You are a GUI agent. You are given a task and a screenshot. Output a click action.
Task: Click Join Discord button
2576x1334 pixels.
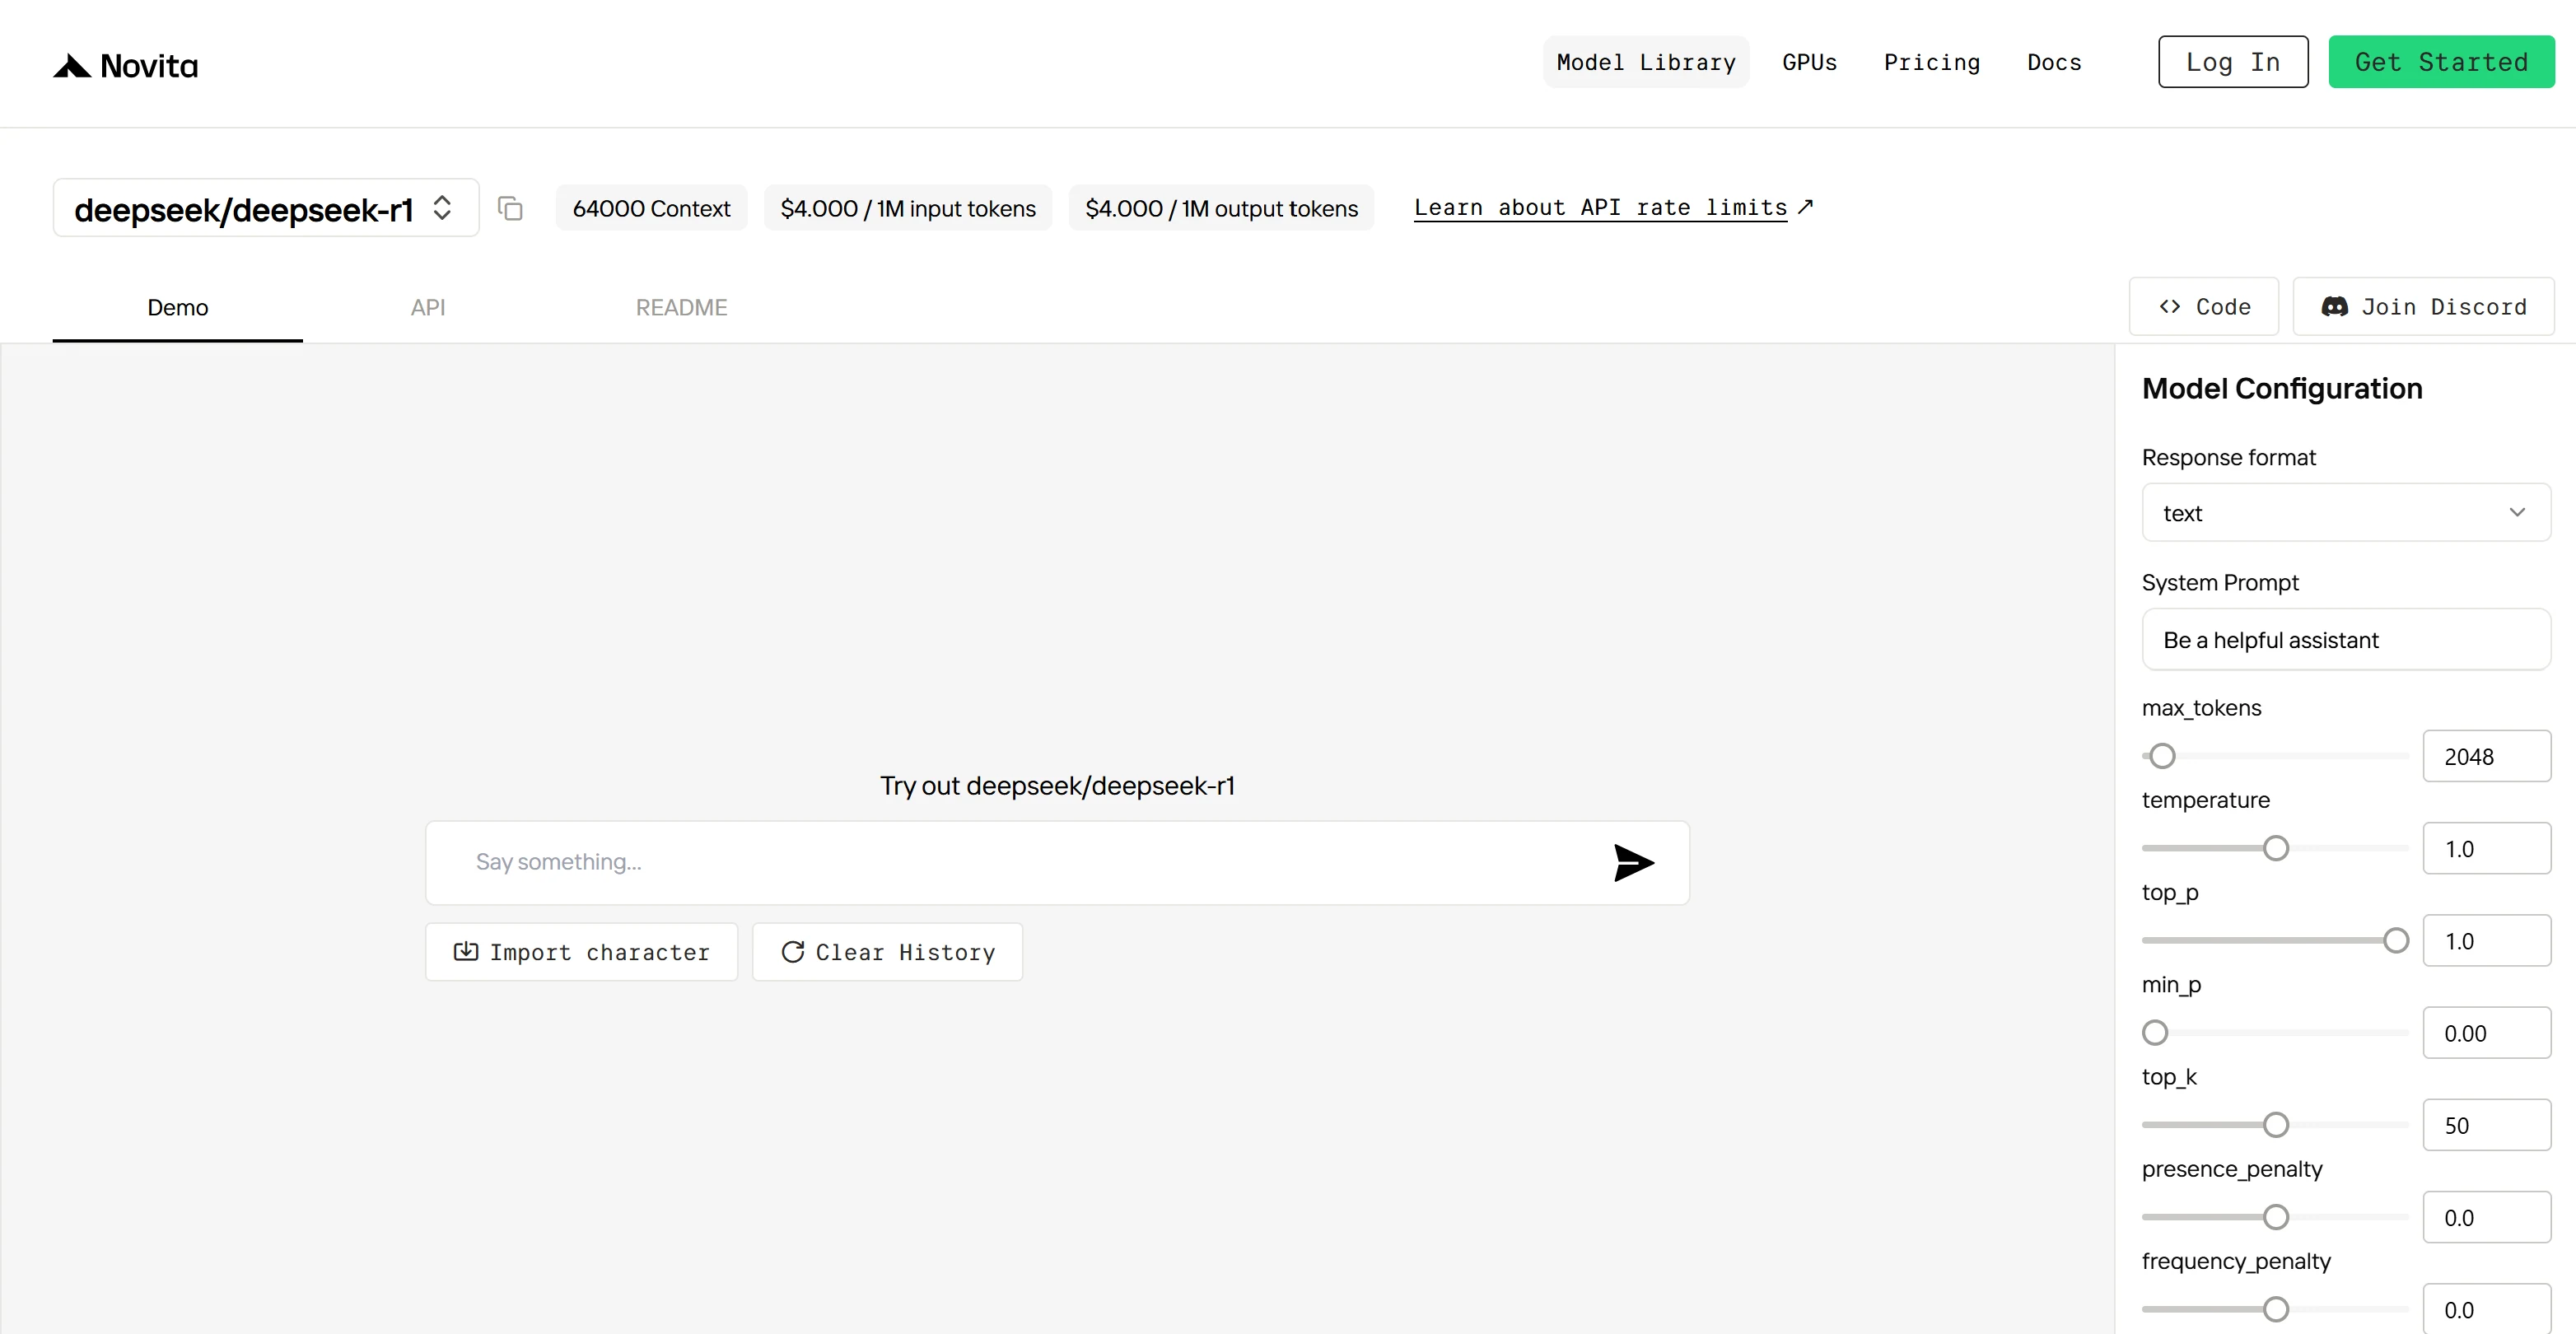tap(2423, 307)
